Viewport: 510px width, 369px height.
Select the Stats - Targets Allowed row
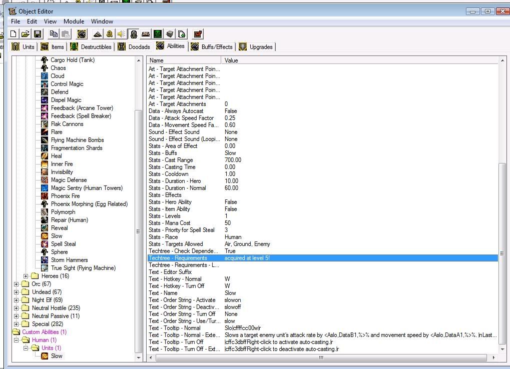pos(323,244)
